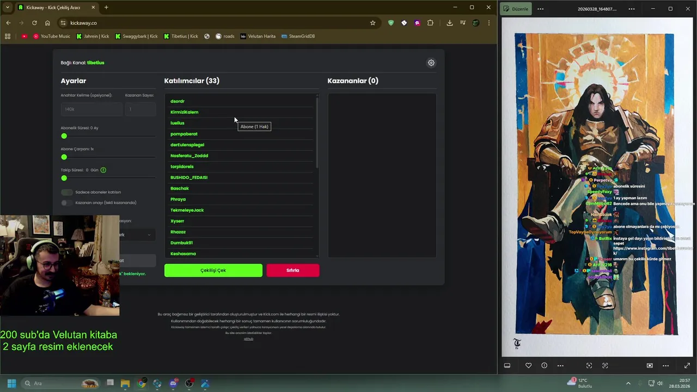
Task: Open Discord from the taskbar
Action: [x=173, y=383]
